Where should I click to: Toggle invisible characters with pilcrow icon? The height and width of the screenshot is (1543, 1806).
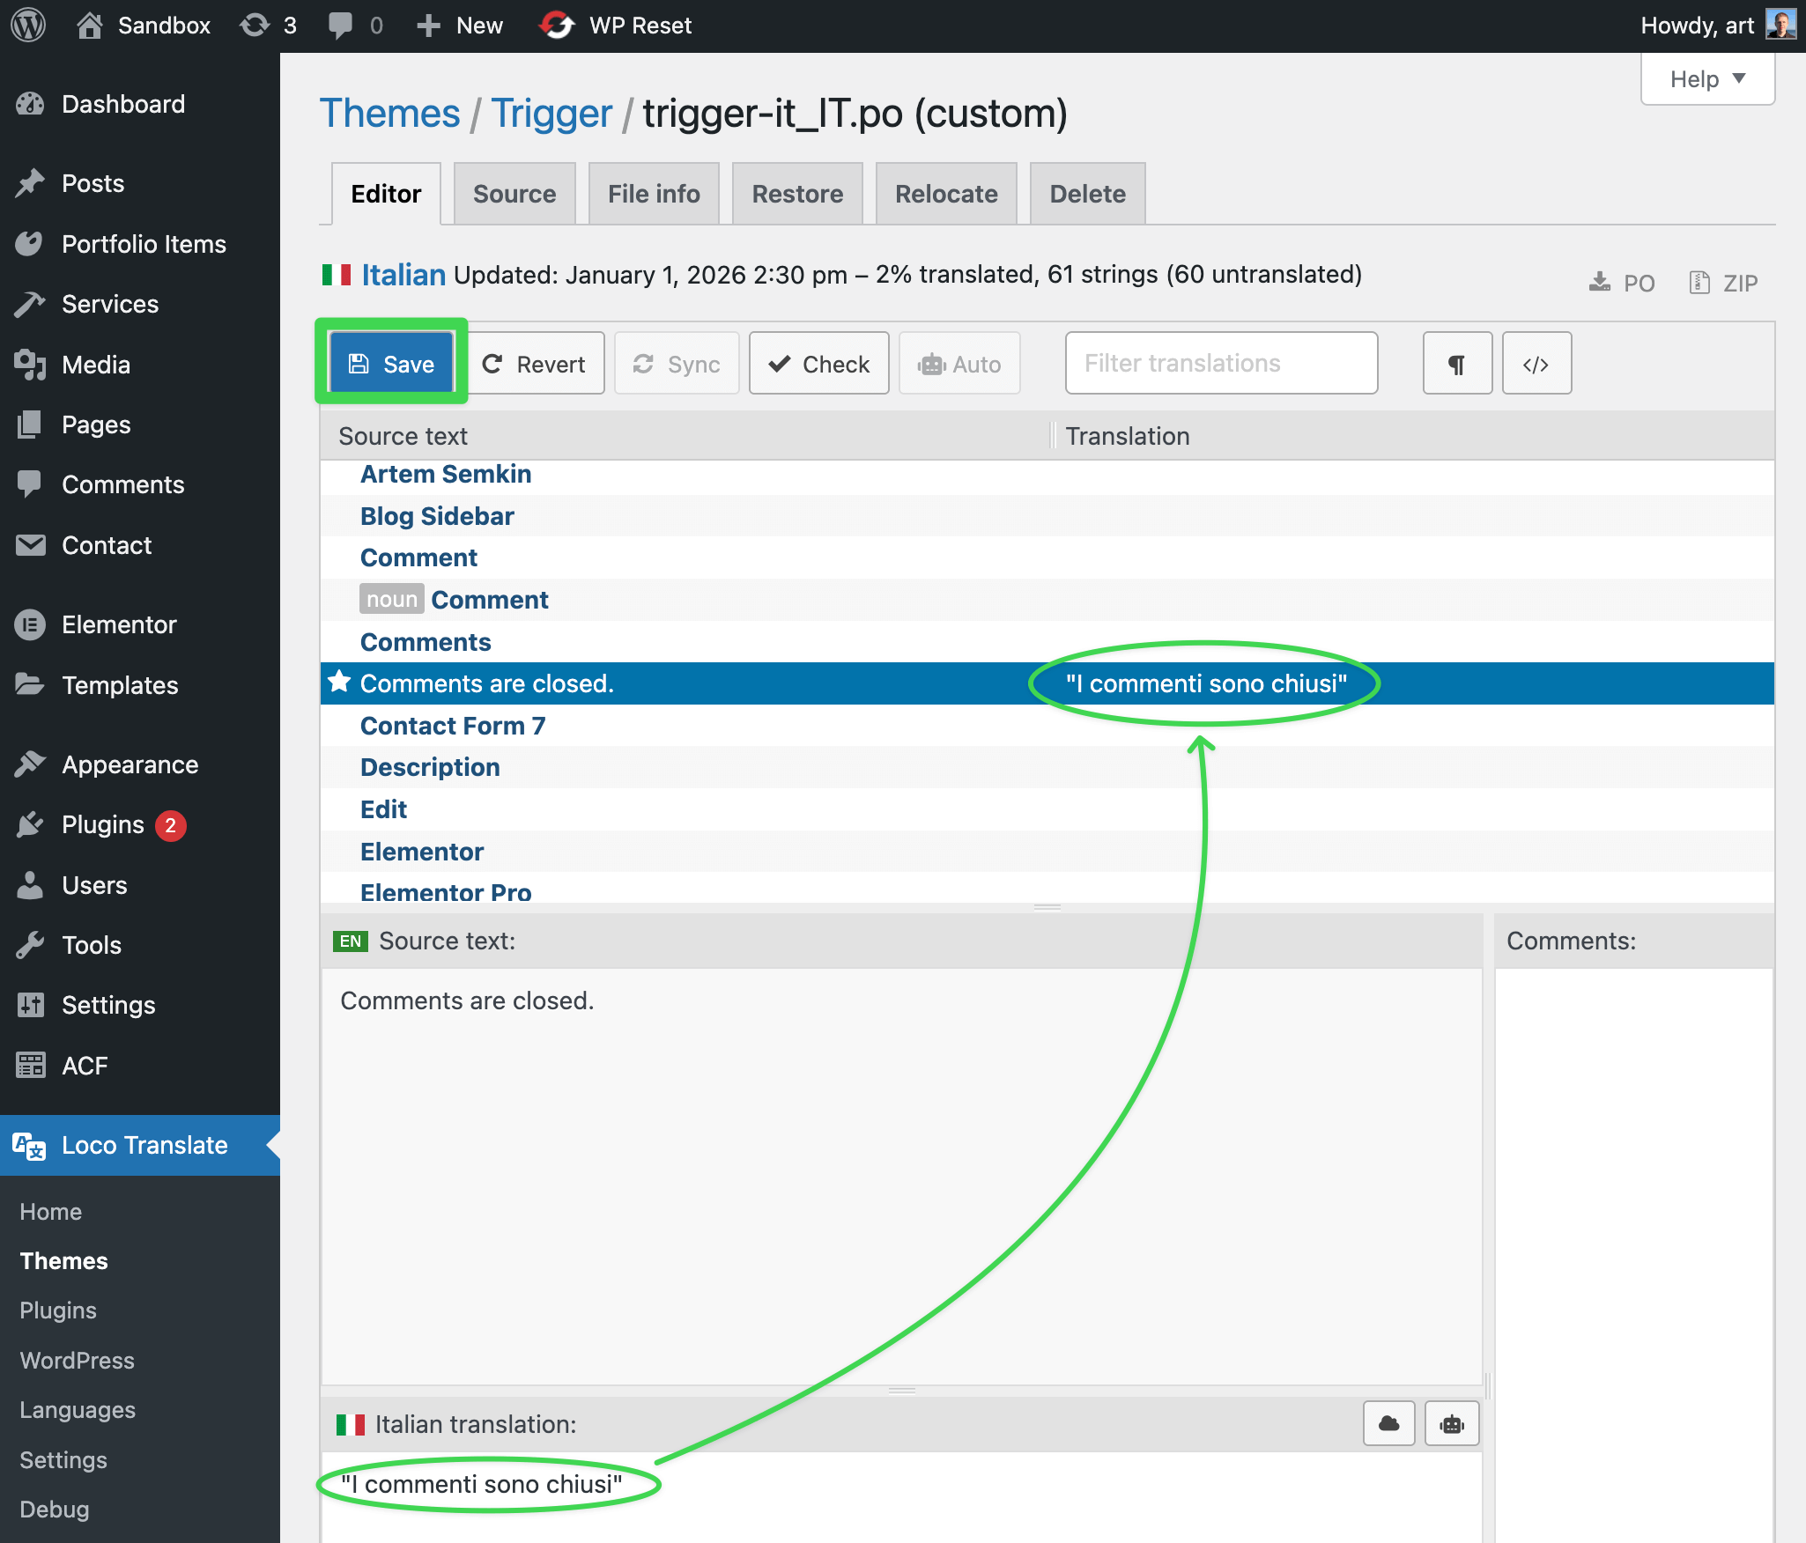coord(1457,364)
